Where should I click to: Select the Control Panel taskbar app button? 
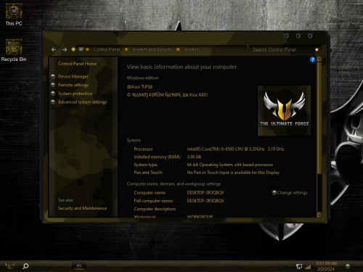pyautogui.click(x=79, y=266)
